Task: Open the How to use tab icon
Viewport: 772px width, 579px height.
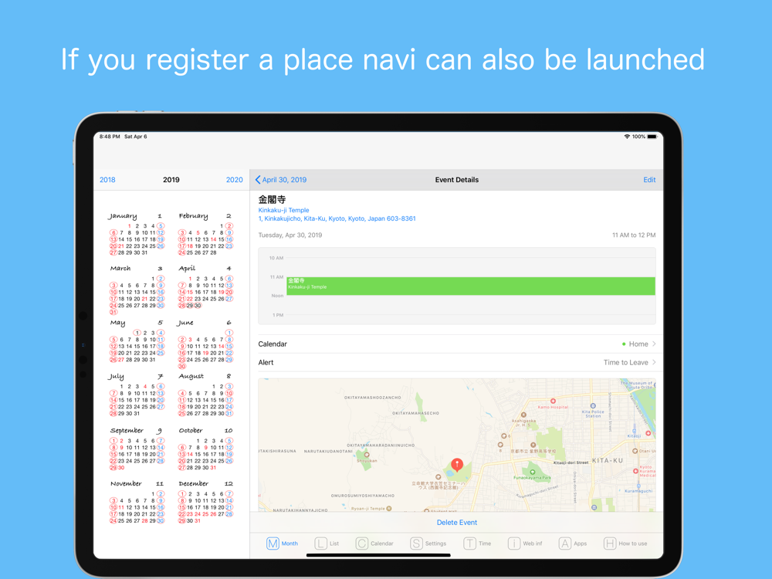Action: tap(610, 543)
